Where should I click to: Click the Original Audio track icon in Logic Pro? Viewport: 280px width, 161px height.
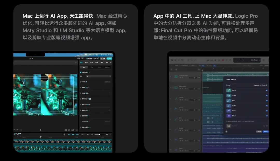tap(176, 76)
